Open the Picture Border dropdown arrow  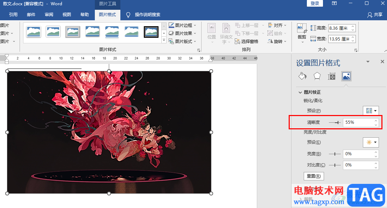195,26
